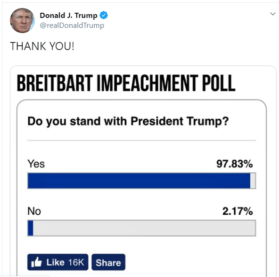Click the Yes result blue bar
The width and height of the screenshot is (279, 277).
(x=139, y=181)
